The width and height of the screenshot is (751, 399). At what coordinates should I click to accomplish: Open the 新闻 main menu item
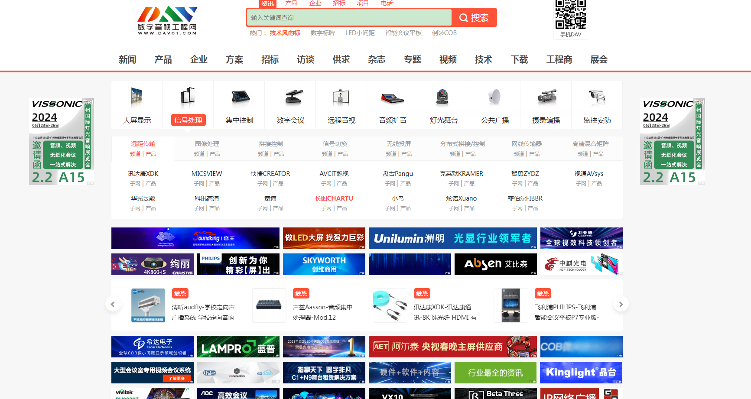tap(127, 59)
